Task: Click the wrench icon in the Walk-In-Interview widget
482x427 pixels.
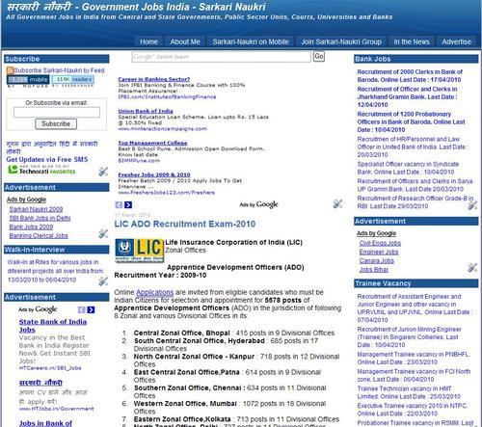Action: click(103, 281)
